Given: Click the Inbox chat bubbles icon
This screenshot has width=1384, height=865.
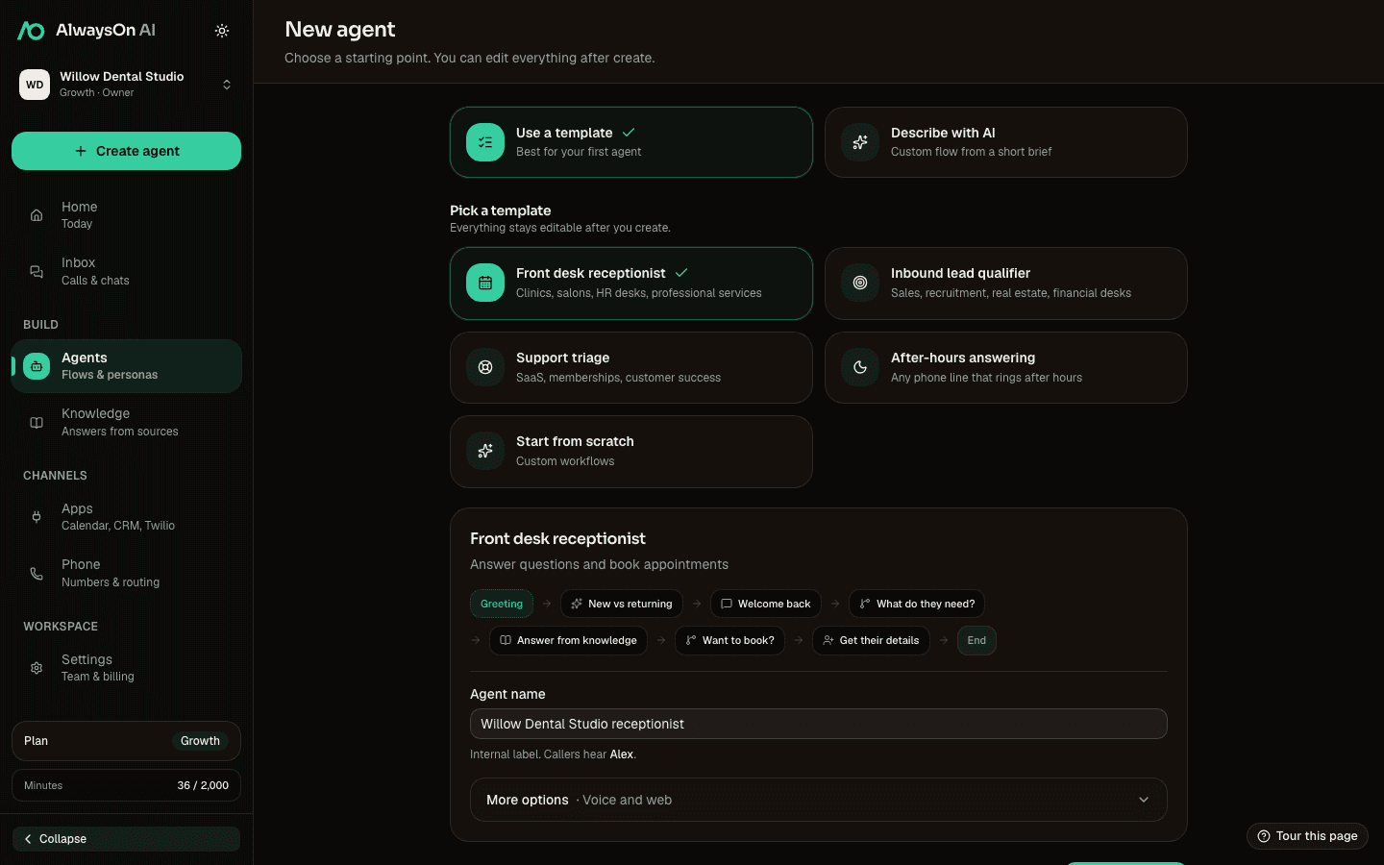Looking at the screenshot, I should click(37, 272).
